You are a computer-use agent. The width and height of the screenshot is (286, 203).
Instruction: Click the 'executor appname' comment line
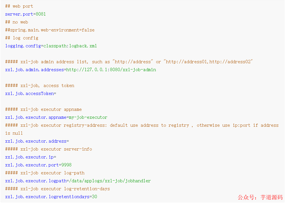(43, 109)
